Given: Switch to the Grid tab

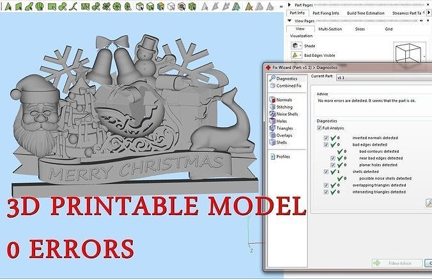Looking at the screenshot, I should (x=389, y=29).
